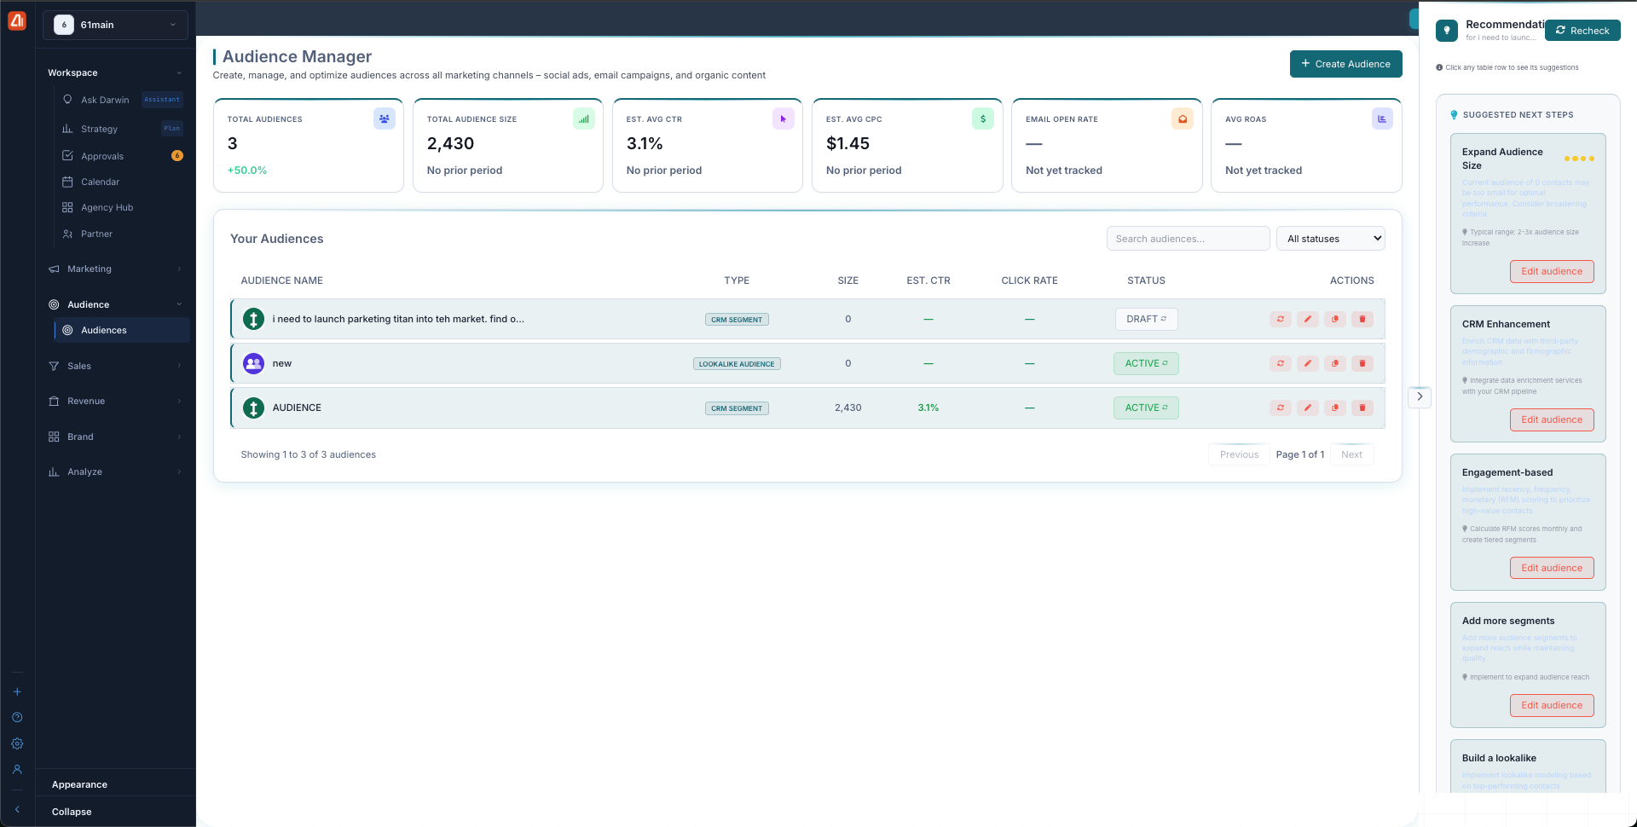Open Agency Hub in sidebar
This screenshot has height=827, width=1637.
(121, 207)
